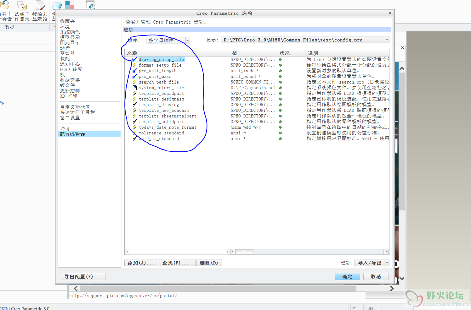The image size is (471, 310).
Task: Click right arrow of browser horizontal scrollbar
Action: click(392, 288)
